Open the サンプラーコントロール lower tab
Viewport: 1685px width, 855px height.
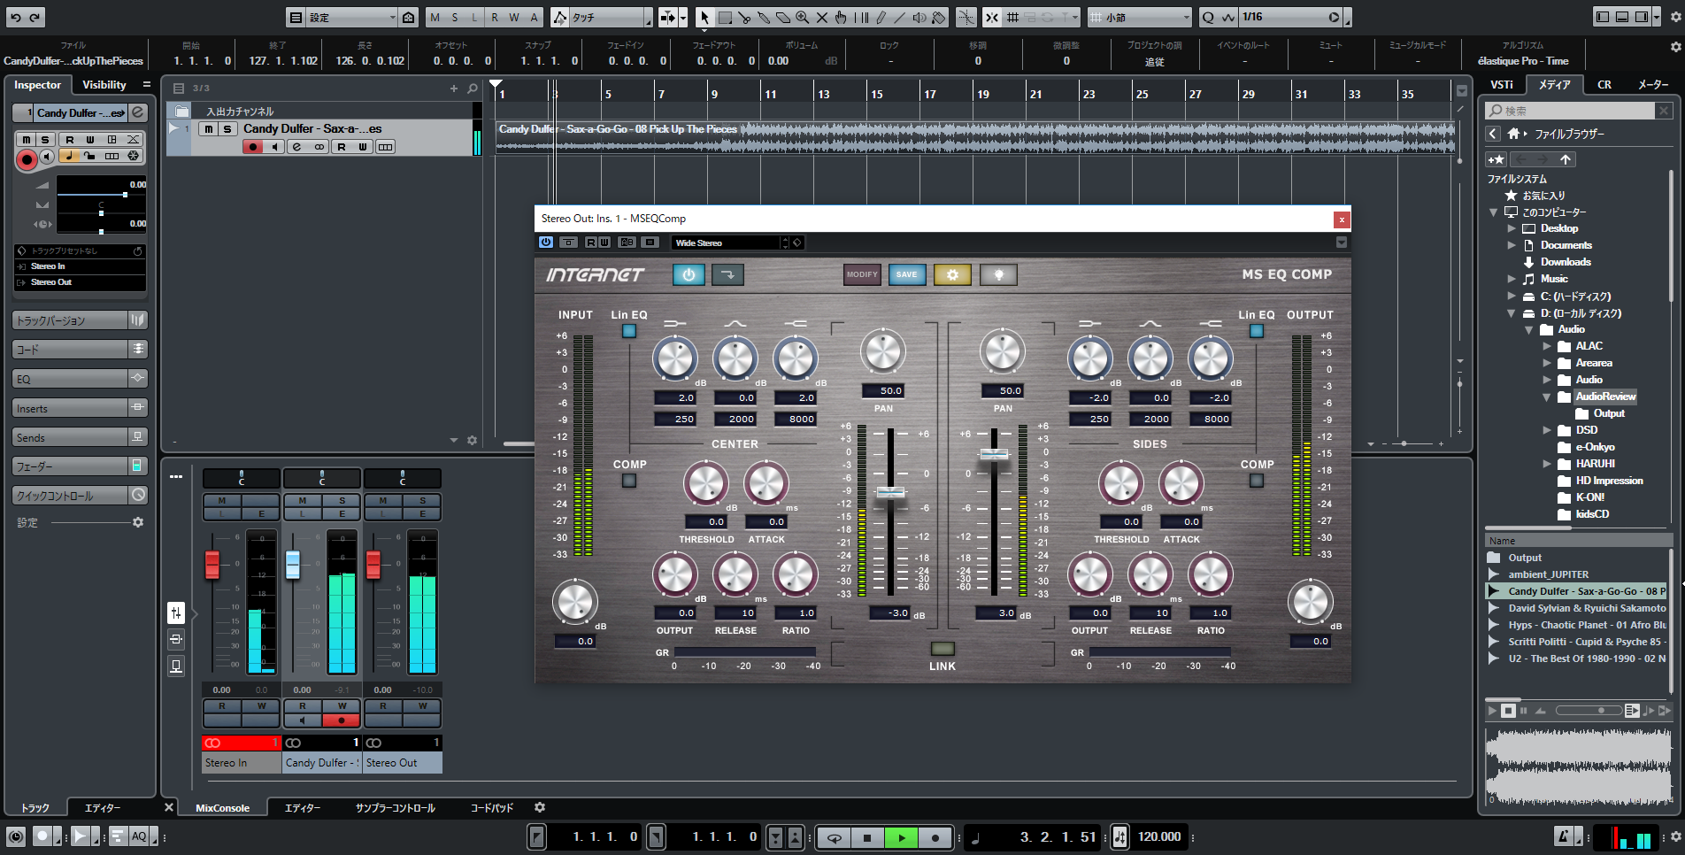[396, 808]
